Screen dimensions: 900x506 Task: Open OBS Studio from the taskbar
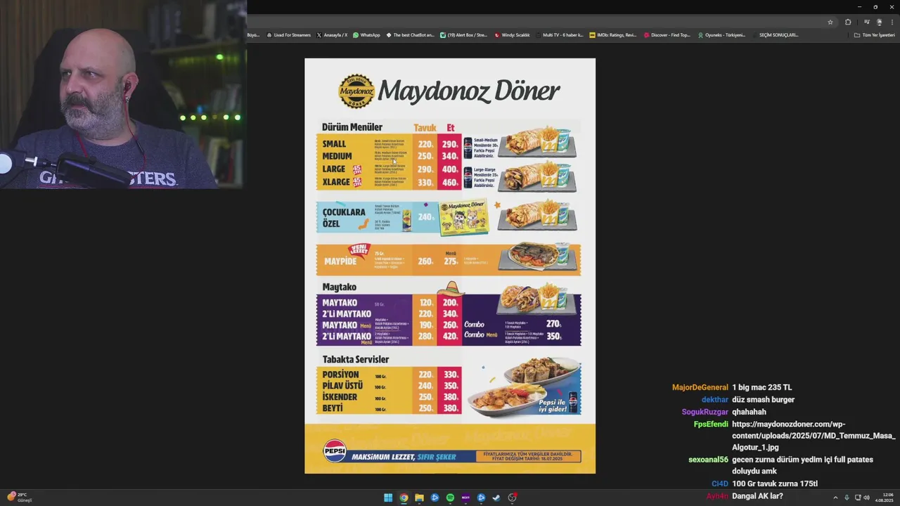pyautogui.click(x=512, y=498)
